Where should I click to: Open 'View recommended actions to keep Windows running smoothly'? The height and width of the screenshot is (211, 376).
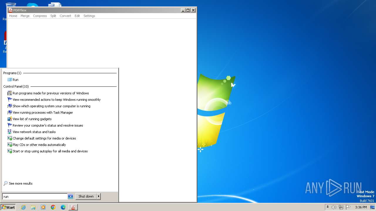[x=57, y=100]
